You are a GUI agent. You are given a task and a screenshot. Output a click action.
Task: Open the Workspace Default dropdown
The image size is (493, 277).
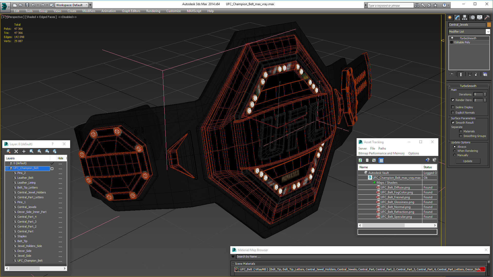pos(72,5)
